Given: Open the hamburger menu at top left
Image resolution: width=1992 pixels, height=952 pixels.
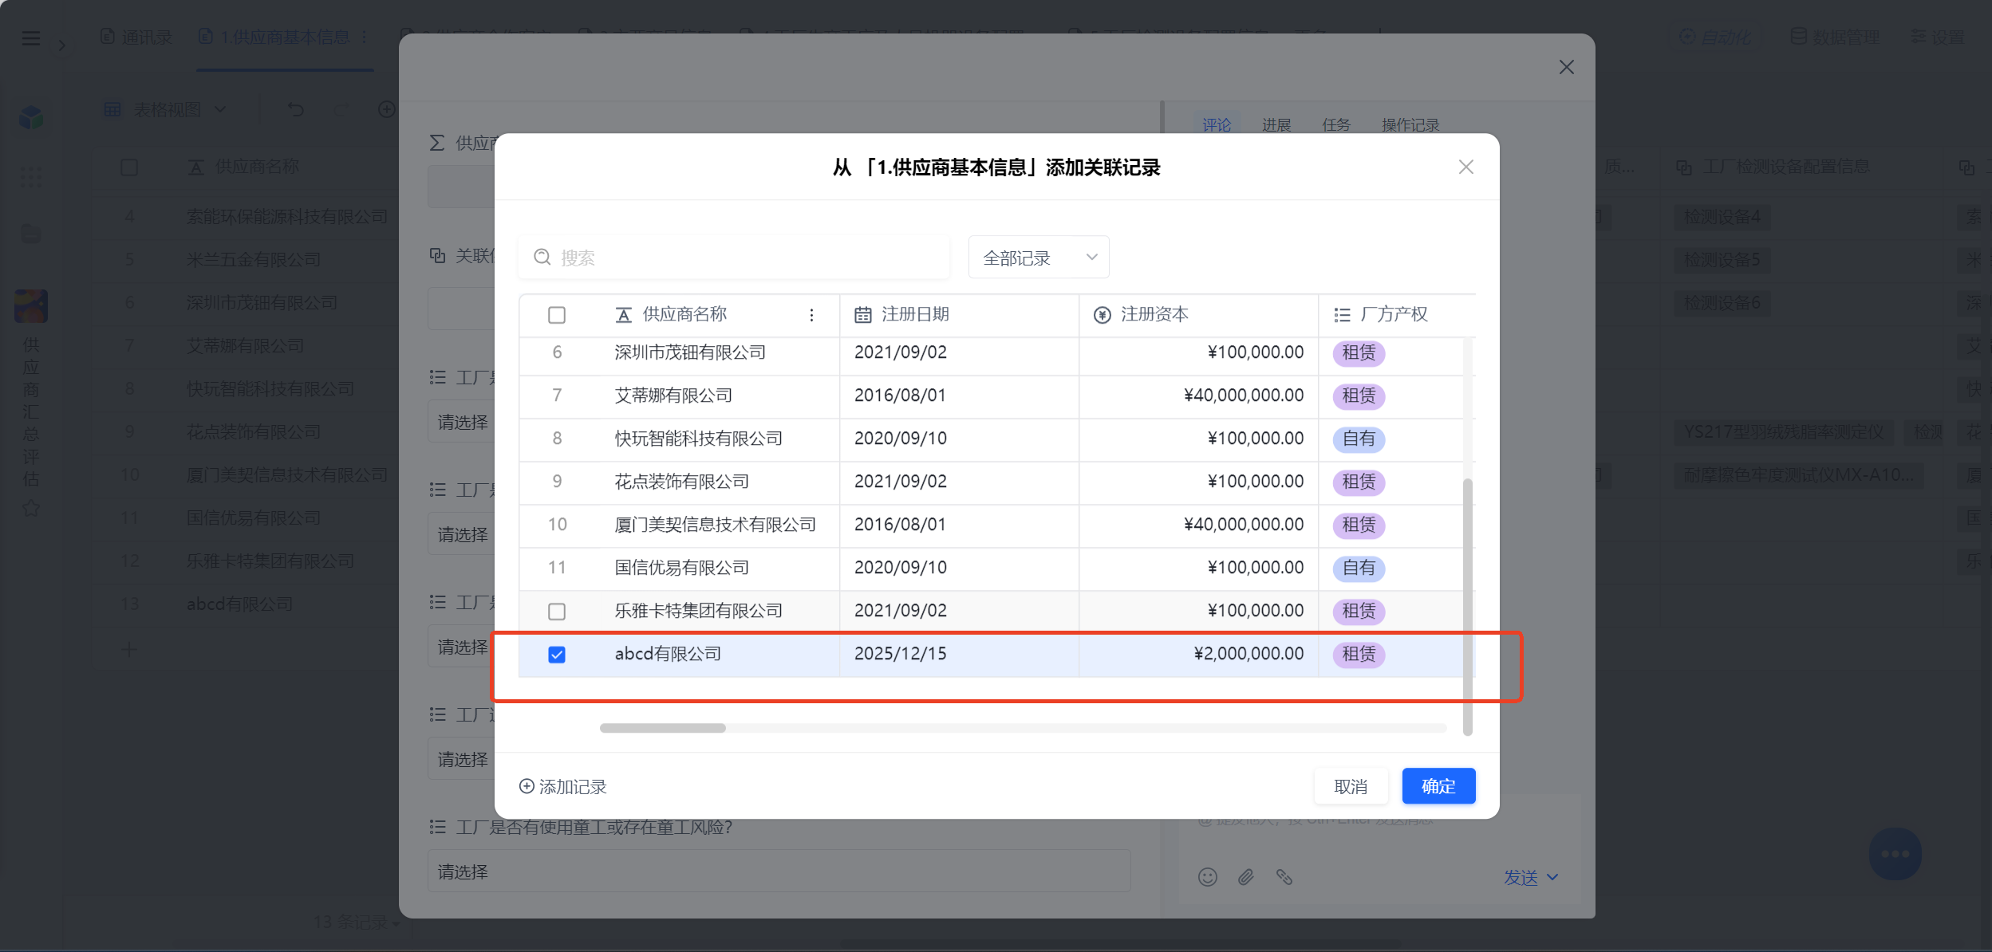Looking at the screenshot, I should pos(30,38).
